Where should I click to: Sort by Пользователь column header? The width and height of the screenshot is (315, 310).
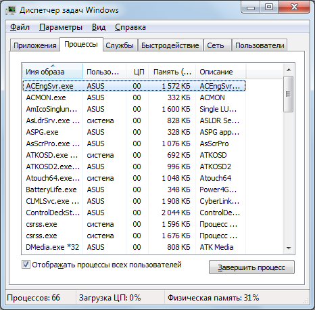(x=104, y=72)
